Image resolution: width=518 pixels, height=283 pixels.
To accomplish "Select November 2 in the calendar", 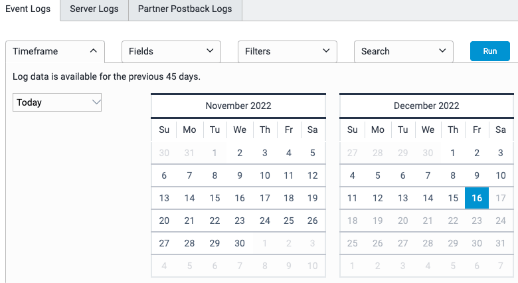I will tap(240, 153).
